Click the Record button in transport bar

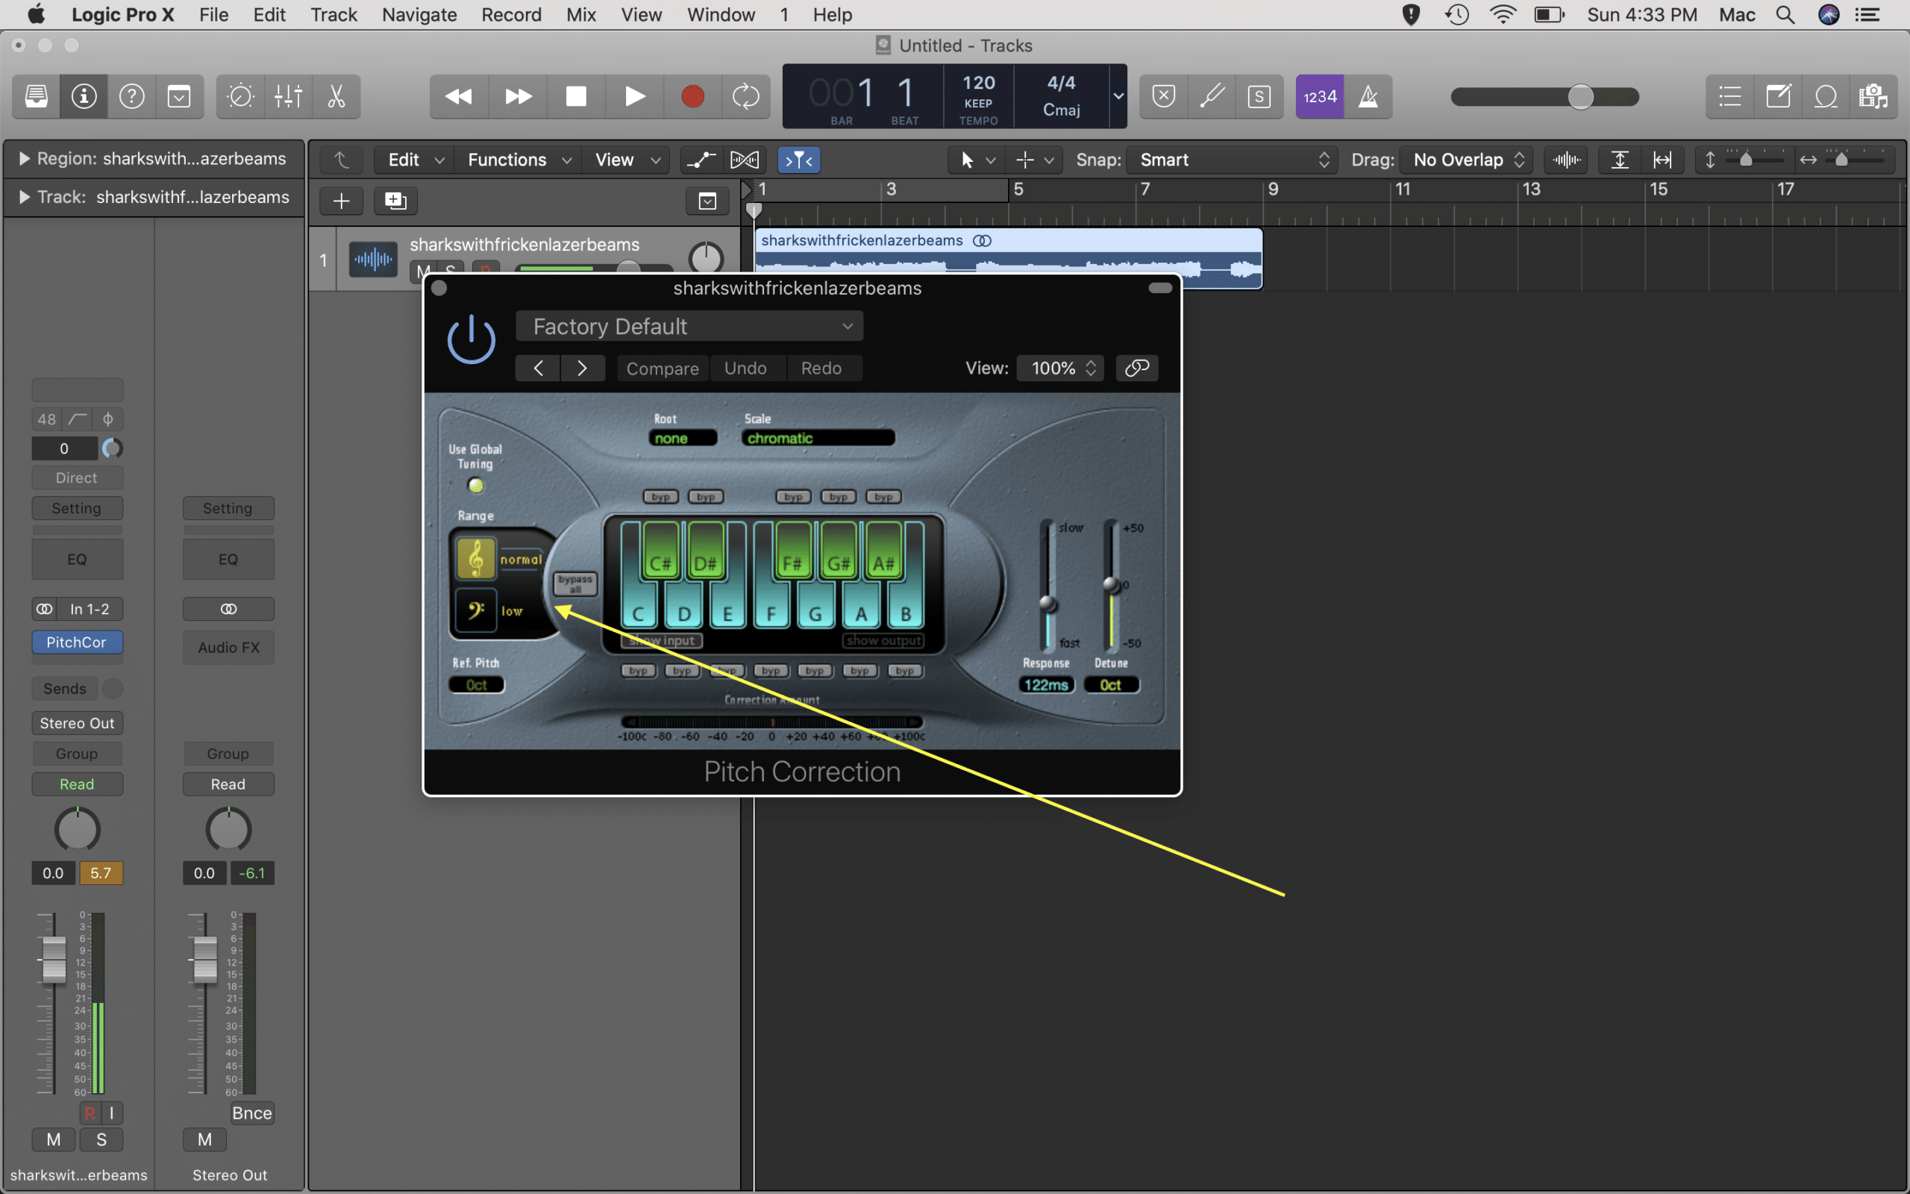[x=690, y=96]
